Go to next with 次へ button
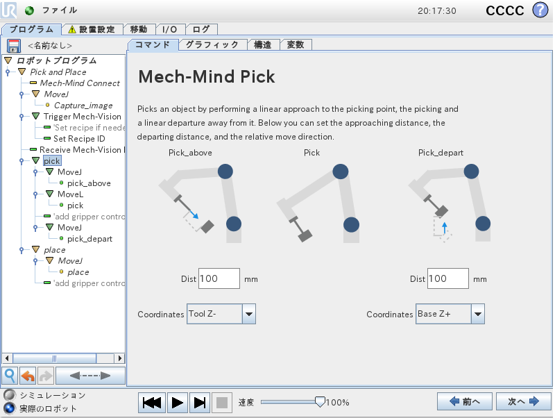 click(x=523, y=401)
